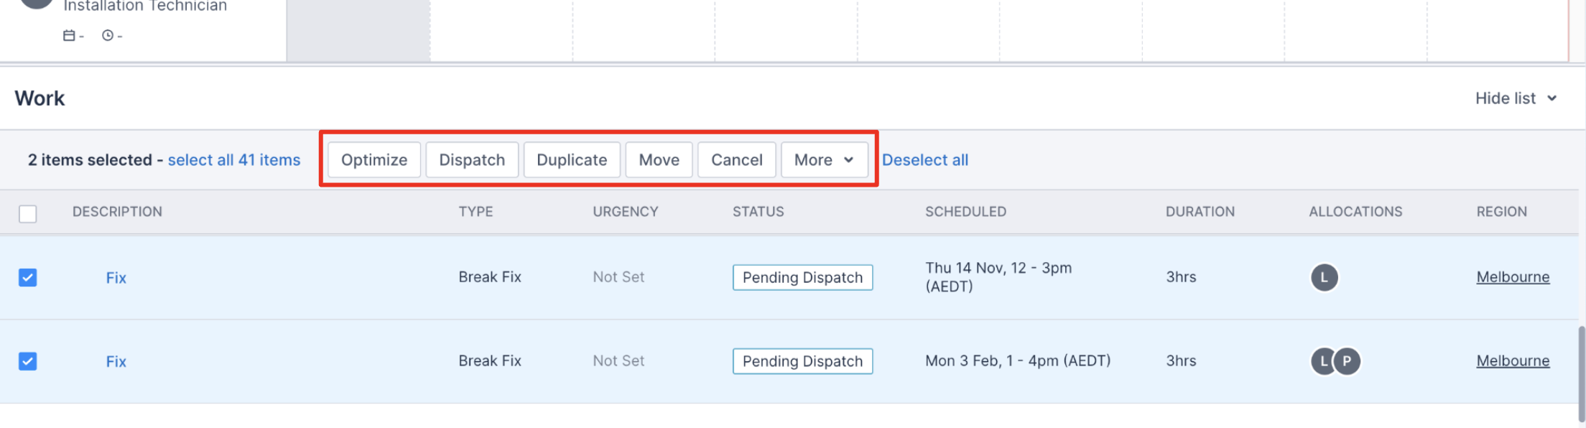This screenshot has width=1586, height=428.
Task: Click the P avatar on the Mon 3 Feb job
Action: [1348, 361]
